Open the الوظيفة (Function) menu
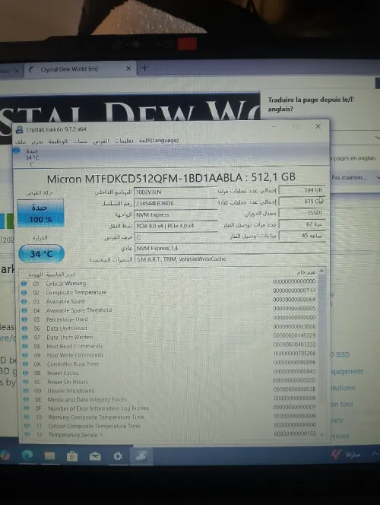Screen dimensions: 380x505 pyautogui.click(x=58, y=141)
